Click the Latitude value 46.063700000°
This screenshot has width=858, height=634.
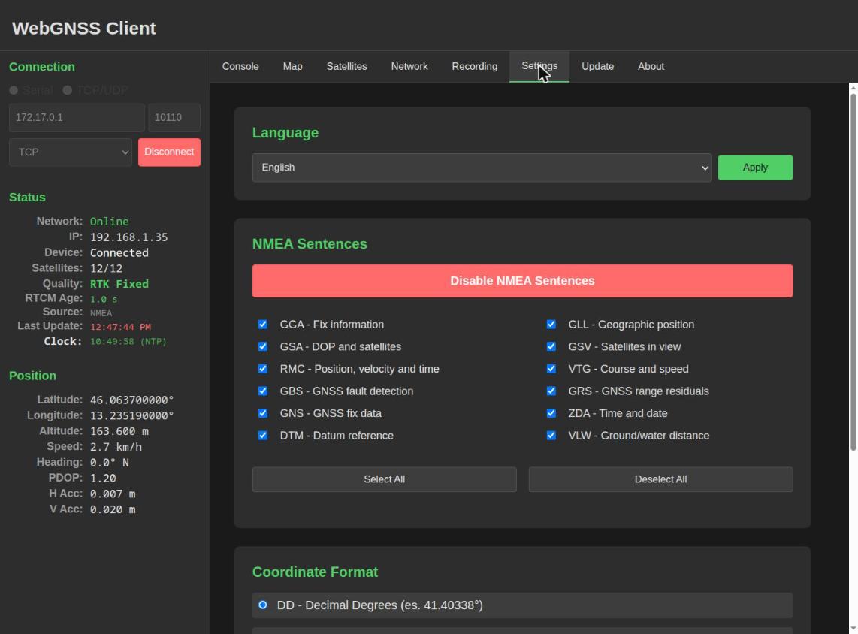132,400
